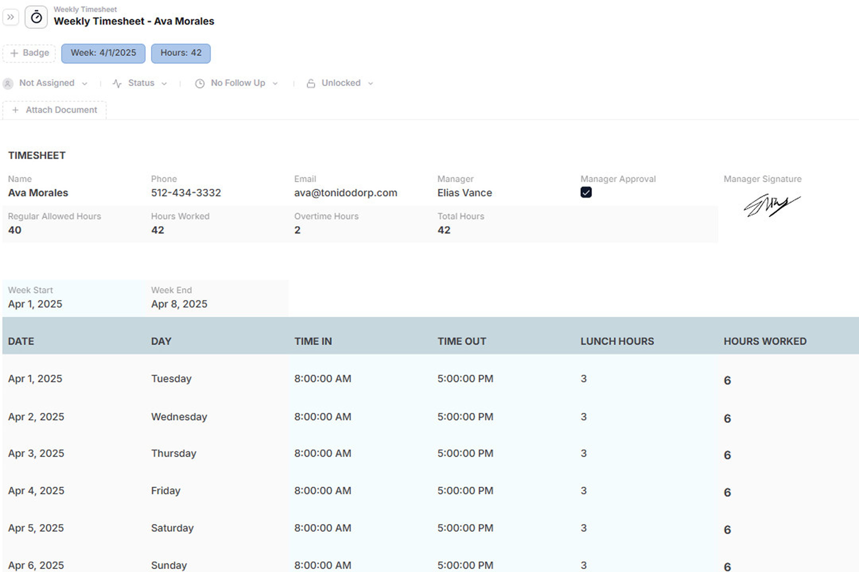This screenshot has width=859, height=572.
Task: Click the padlock Unlocked icon
Action: point(311,83)
